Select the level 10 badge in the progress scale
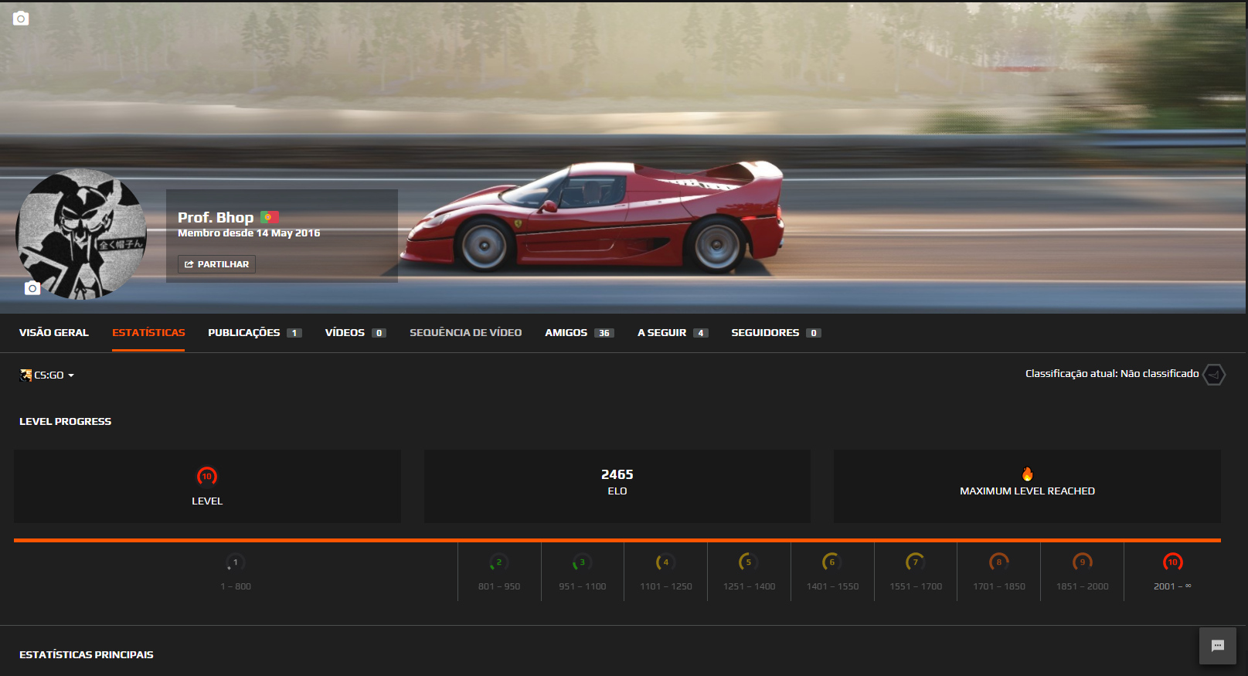The image size is (1248, 676). (1173, 562)
